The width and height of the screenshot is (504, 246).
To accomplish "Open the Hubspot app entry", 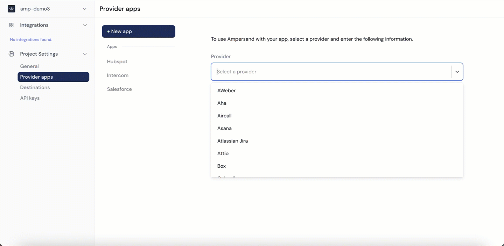I will (x=117, y=61).
